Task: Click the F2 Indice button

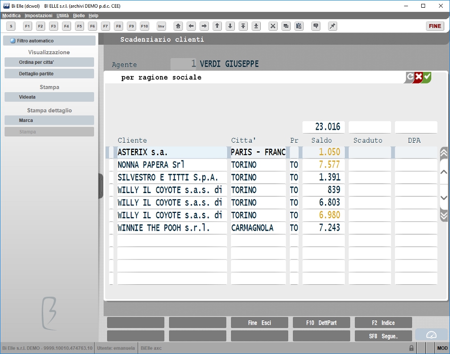Action: click(x=383, y=323)
